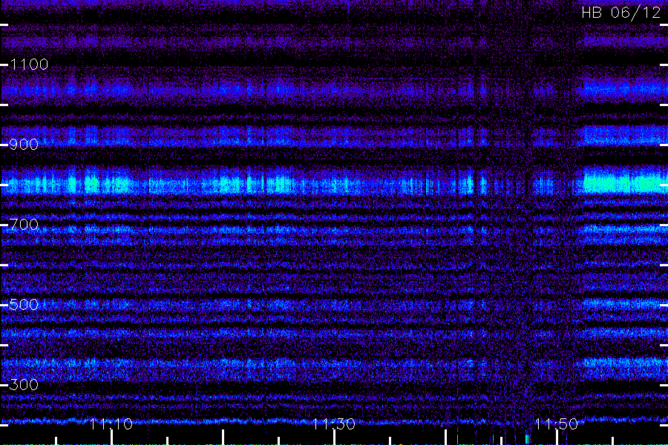Click the HB 06/12 station date label
The image size is (668, 445).
tap(621, 13)
